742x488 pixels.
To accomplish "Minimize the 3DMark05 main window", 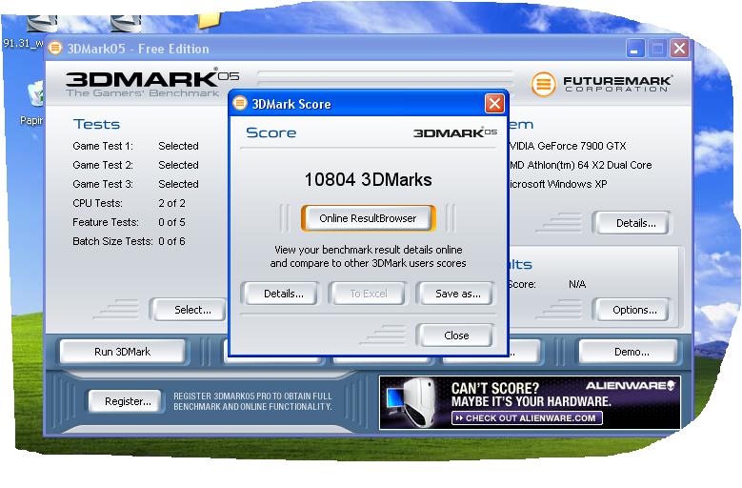I will click(x=635, y=49).
